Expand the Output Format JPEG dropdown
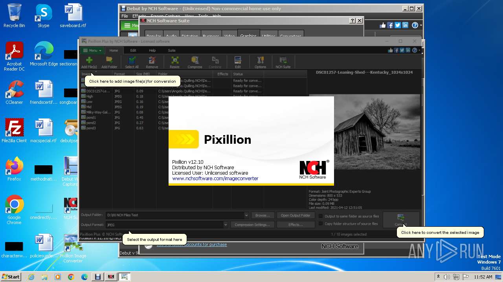 click(226, 225)
